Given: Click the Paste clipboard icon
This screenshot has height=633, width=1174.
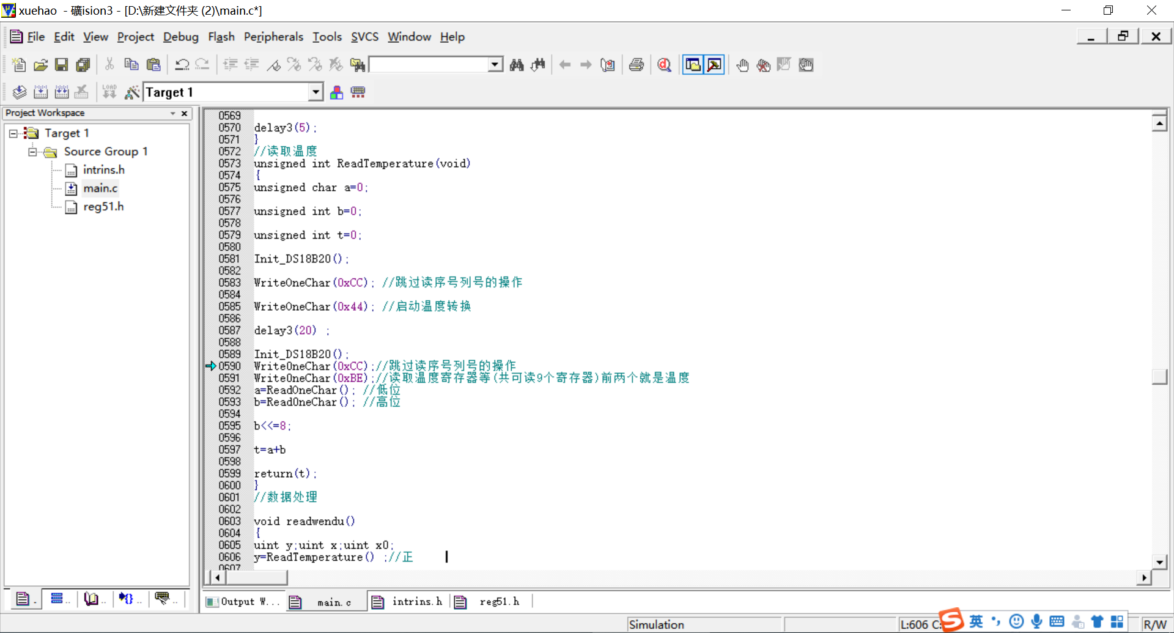Looking at the screenshot, I should [153, 65].
